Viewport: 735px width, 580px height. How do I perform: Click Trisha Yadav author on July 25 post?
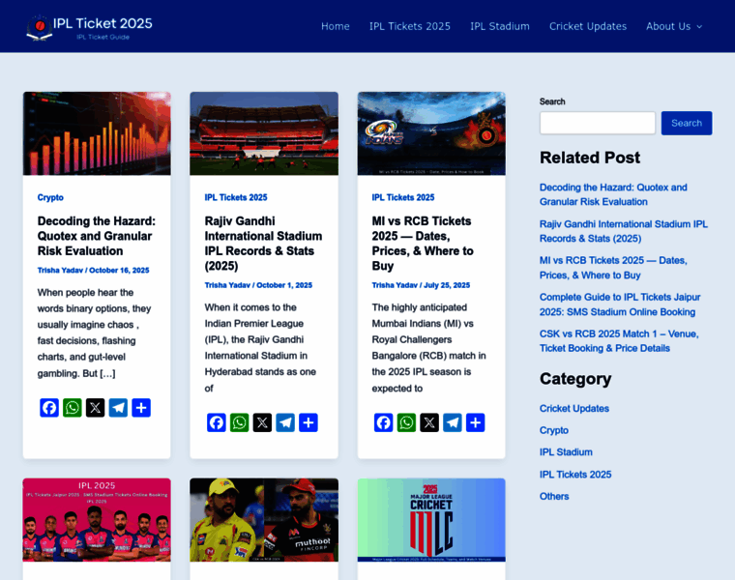tap(395, 285)
